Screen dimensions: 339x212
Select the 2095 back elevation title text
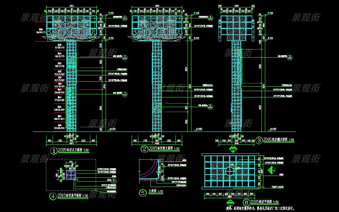(x=164, y=149)
